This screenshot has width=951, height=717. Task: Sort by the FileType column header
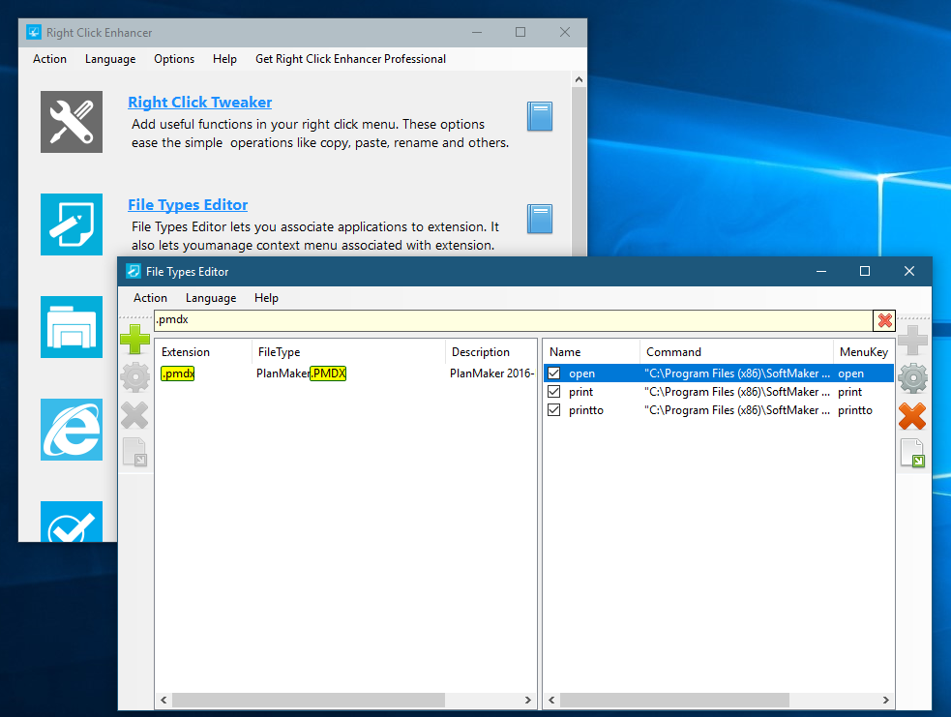click(348, 352)
